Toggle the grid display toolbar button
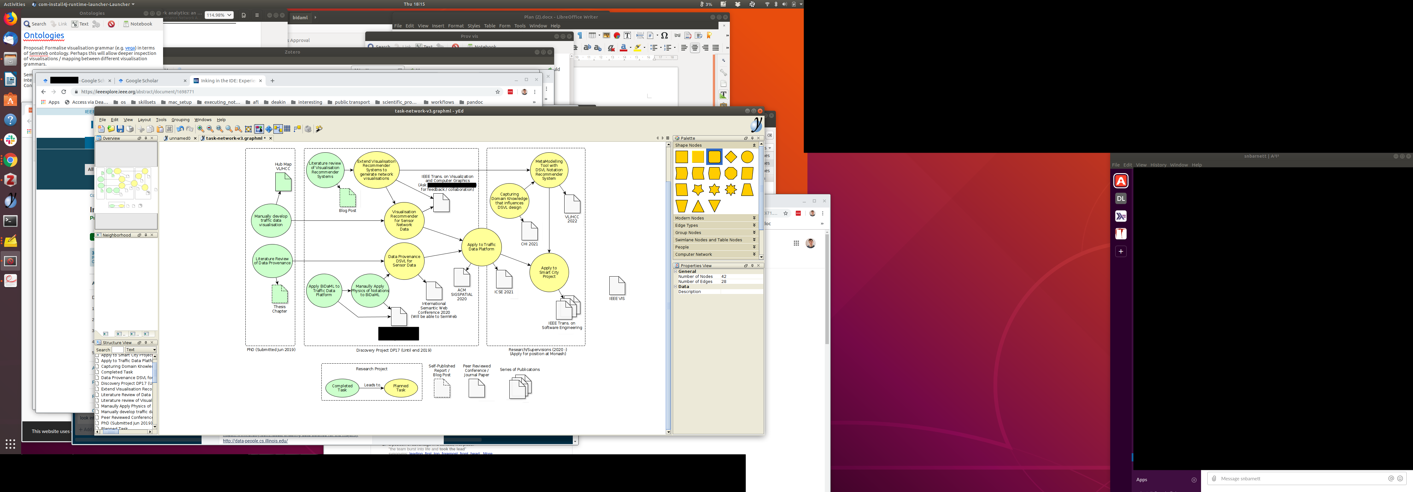 [287, 129]
